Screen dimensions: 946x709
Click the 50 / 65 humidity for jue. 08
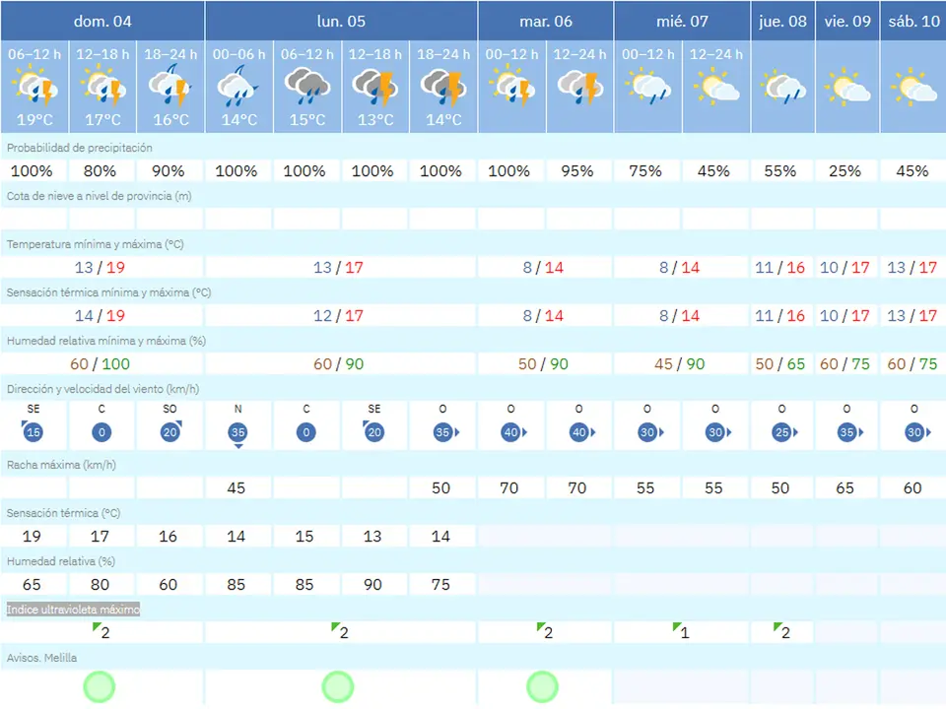[780, 363]
